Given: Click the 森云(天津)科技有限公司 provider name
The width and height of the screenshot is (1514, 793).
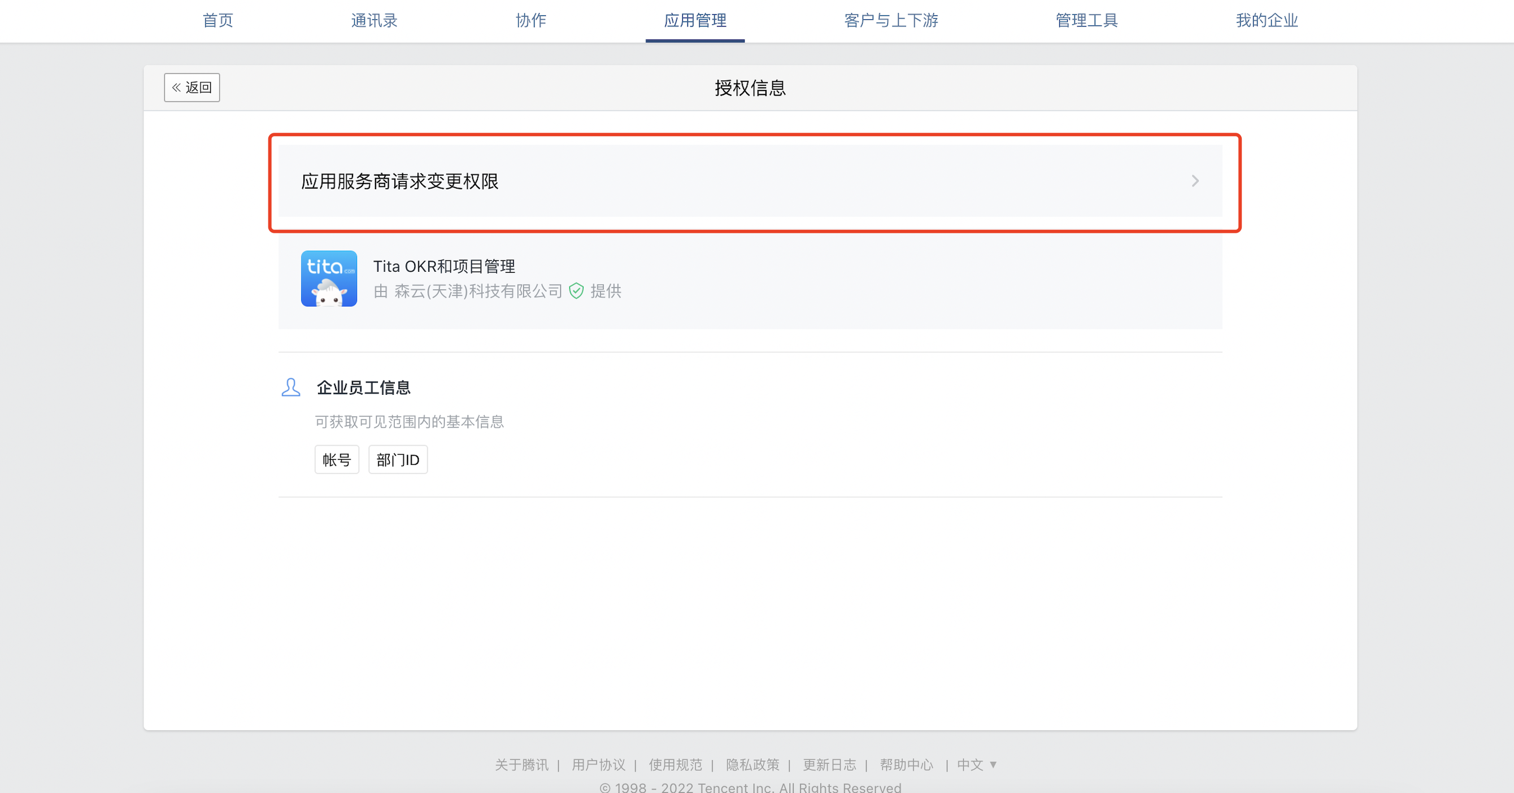Looking at the screenshot, I should pos(478,291).
